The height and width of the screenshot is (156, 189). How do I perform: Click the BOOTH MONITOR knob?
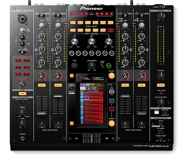tap(161, 102)
